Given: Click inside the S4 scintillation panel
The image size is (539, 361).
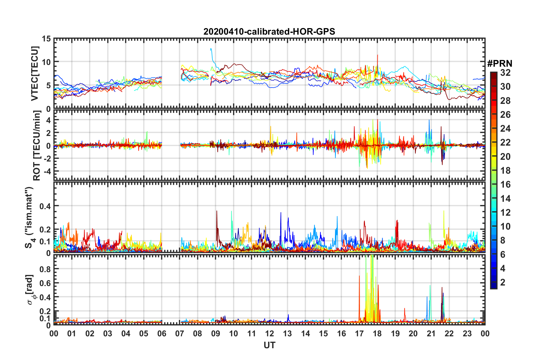Looking at the screenshot, I should pyautogui.click(x=269, y=217).
